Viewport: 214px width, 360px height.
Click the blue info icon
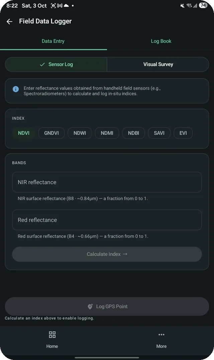pyautogui.click(x=16, y=89)
